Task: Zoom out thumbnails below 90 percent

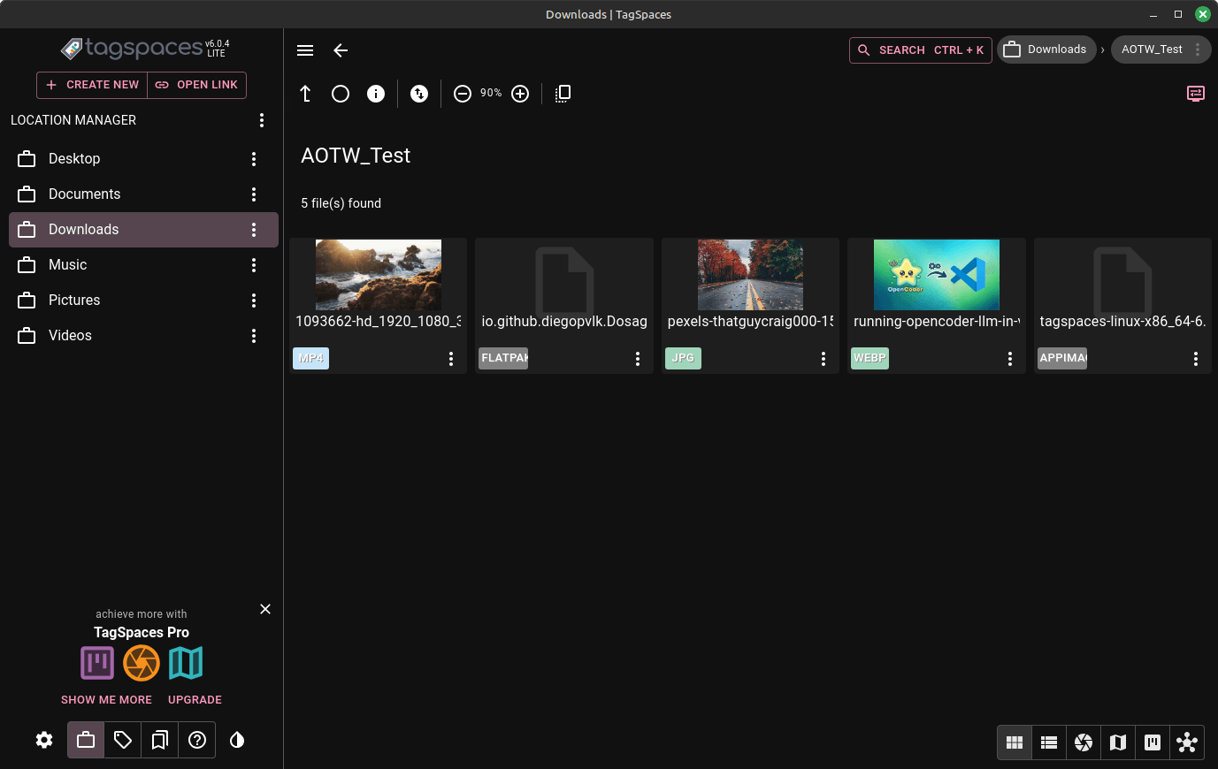Action: 462,93
